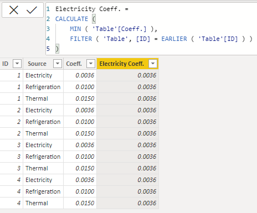257x213 pixels.
Task: Click Electricity Coeff. value in ID 4 Thermal row
Action: [x=127, y=203]
